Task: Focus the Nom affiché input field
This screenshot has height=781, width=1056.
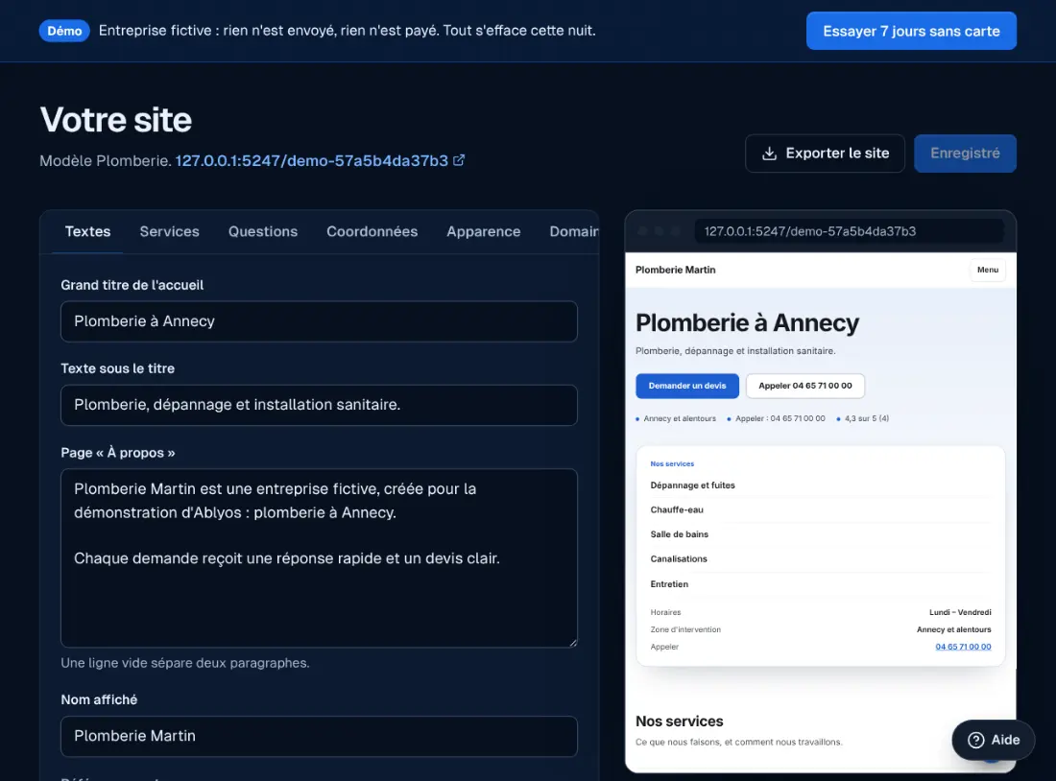Action: coord(320,736)
